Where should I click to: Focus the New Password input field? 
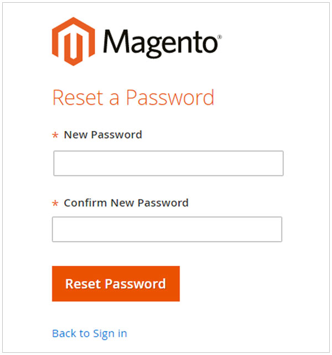point(168,164)
